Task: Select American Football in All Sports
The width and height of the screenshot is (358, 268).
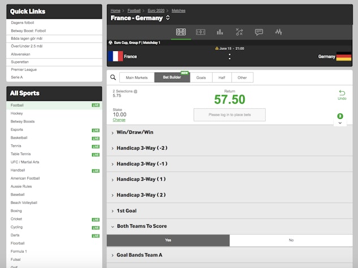Action: coord(54,178)
